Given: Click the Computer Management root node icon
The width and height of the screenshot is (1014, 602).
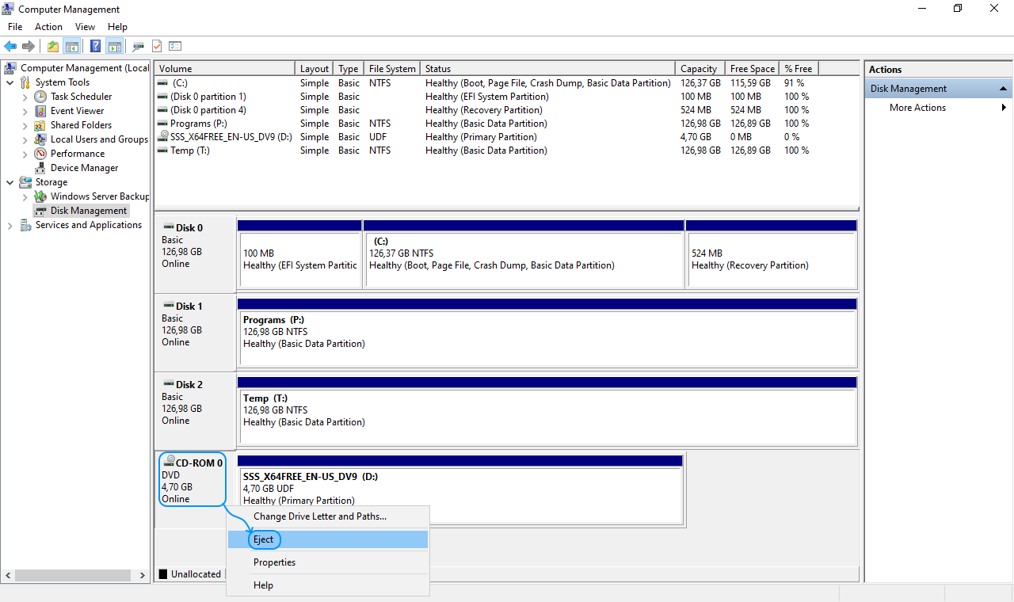Looking at the screenshot, I should pos(11,68).
